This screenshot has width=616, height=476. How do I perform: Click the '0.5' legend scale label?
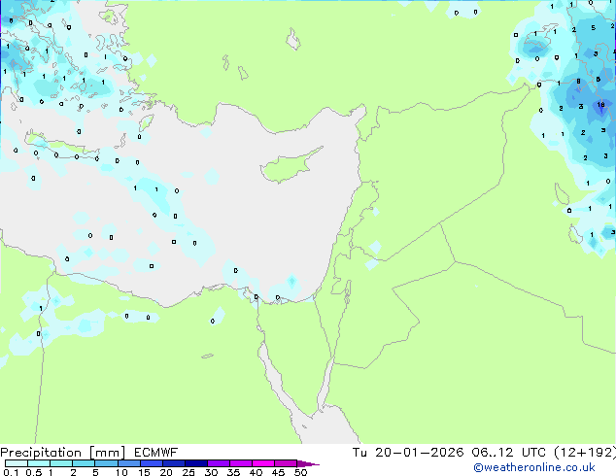[x=34, y=472]
